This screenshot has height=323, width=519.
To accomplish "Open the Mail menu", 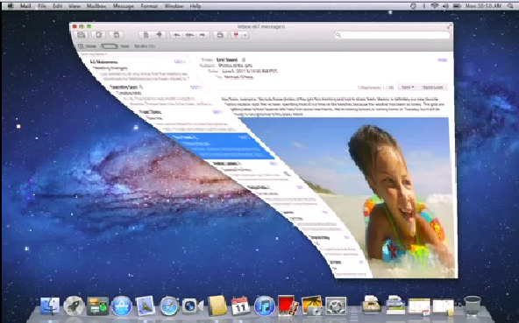I will (x=25, y=6).
